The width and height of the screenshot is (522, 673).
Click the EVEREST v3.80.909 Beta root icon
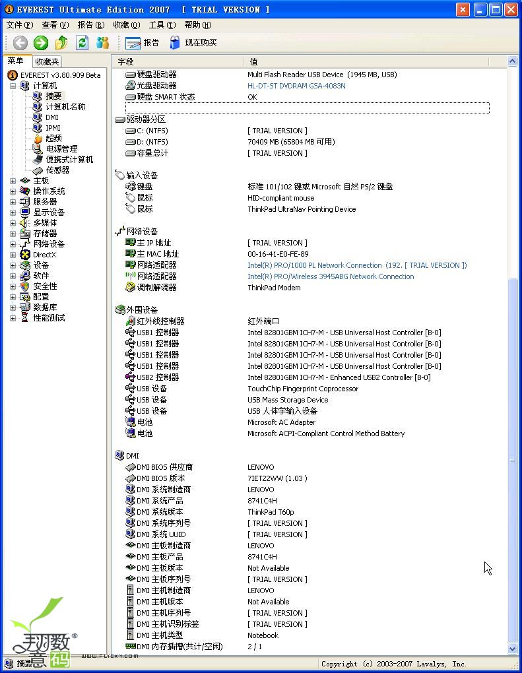coord(13,75)
